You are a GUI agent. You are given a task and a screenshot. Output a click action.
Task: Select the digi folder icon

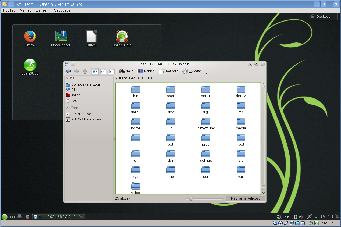click(206, 105)
